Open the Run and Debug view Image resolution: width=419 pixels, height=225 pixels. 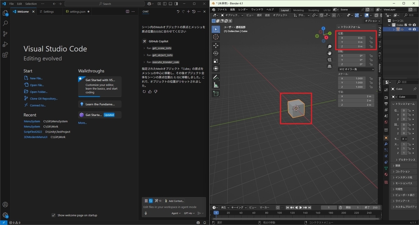pos(5,44)
